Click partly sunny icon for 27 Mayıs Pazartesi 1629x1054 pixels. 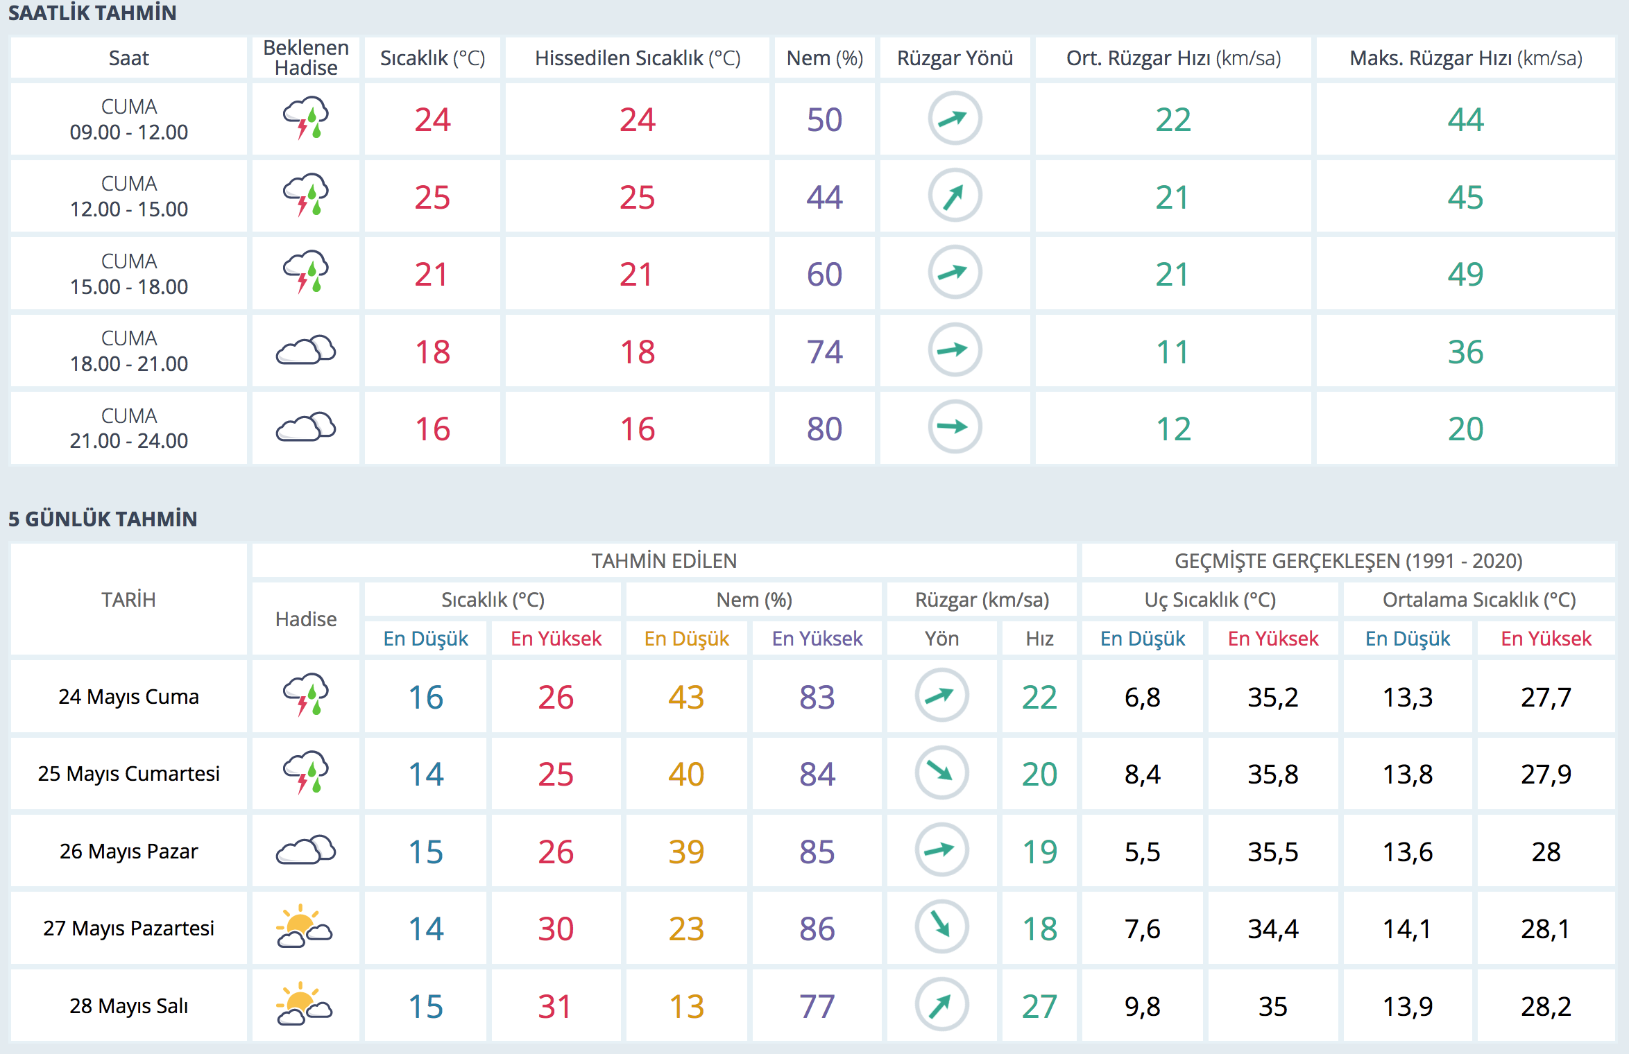pyautogui.click(x=305, y=927)
